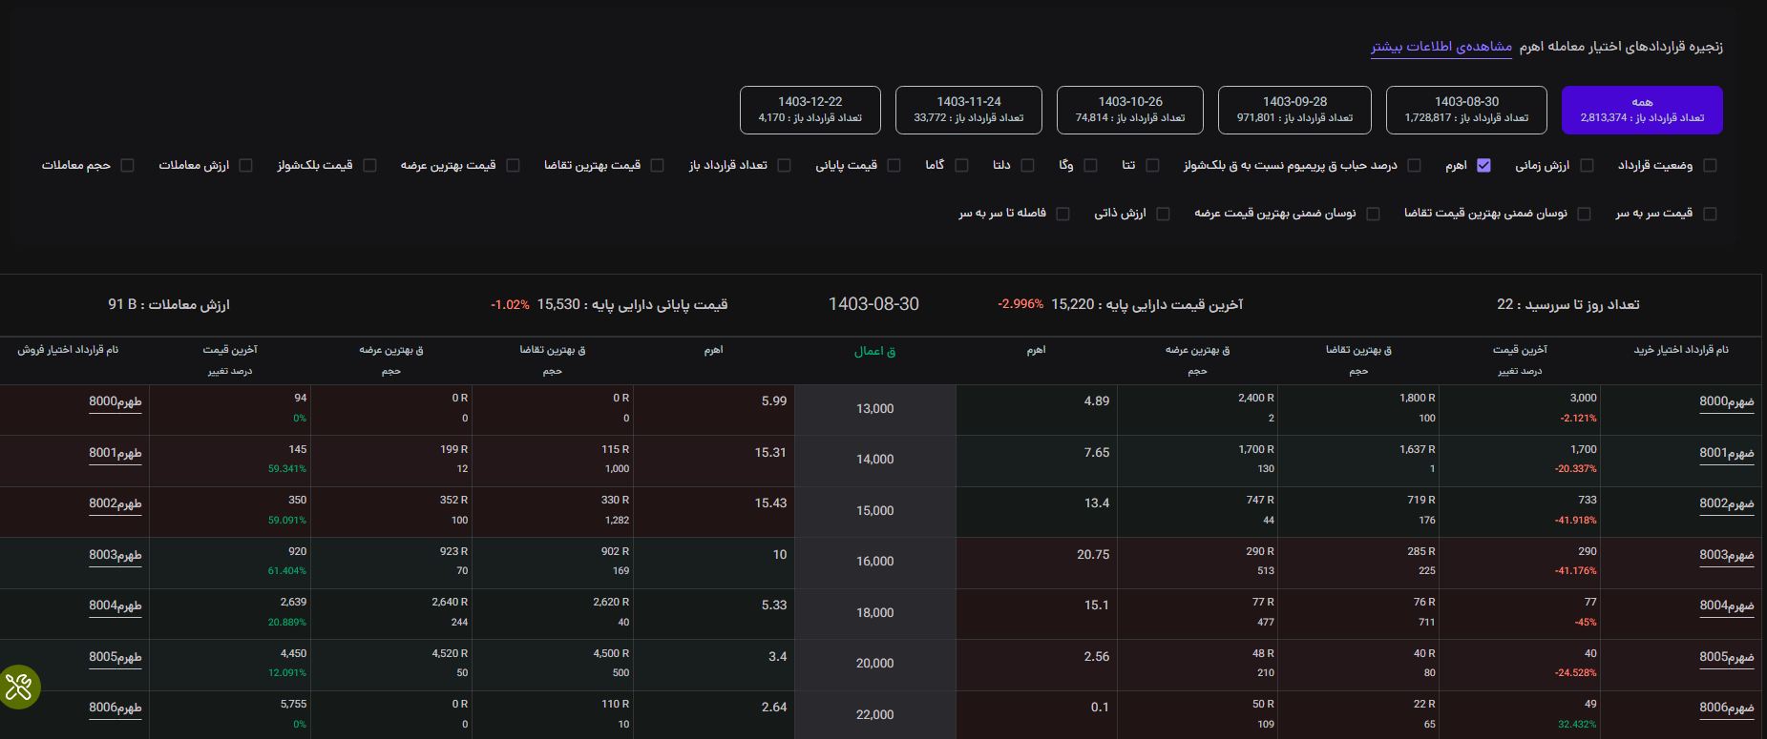Screen dimensions: 1767x739
Task: Switch to the 1403-08-30 expiry tab
Action: (x=1466, y=110)
